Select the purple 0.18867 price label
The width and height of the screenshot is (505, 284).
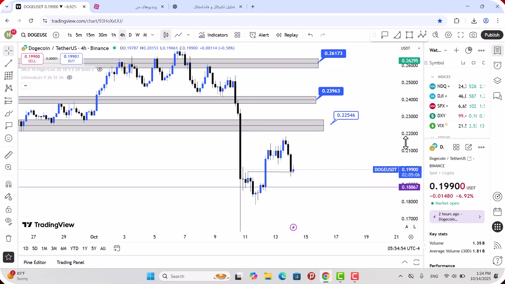(x=410, y=187)
